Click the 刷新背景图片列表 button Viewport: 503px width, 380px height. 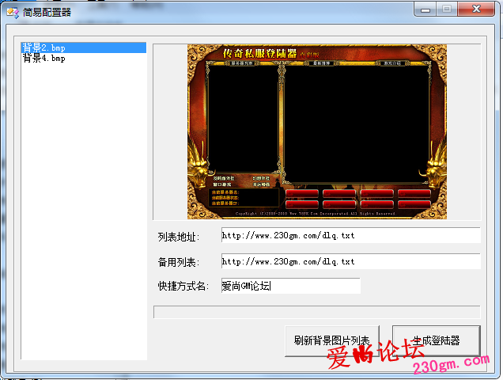(x=332, y=340)
